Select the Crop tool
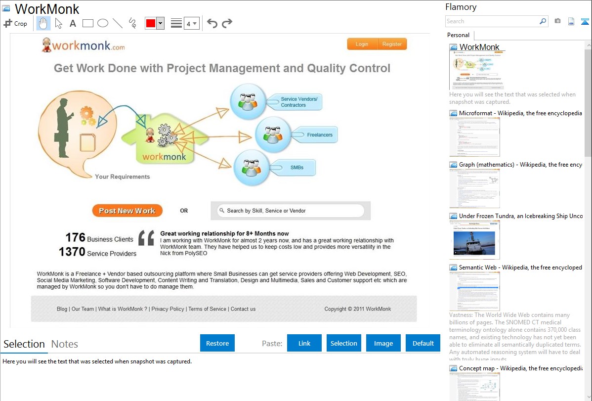 tap(15, 23)
